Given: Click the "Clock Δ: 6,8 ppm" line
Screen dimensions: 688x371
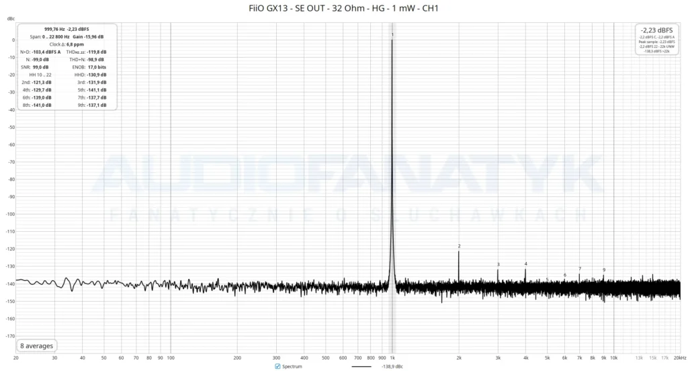Looking at the screenshot, I should [67, 44].
